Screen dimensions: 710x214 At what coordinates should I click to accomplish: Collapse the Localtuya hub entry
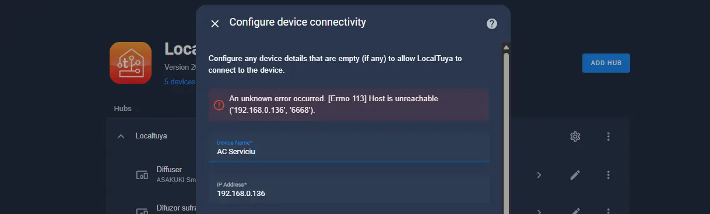121,136
